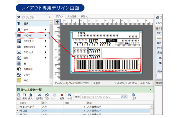The width and height of the screenshot is (177, 118).
Task: Select the 白黒反転 invert tool
Action: pyautogui.click(x=28, y=69)
